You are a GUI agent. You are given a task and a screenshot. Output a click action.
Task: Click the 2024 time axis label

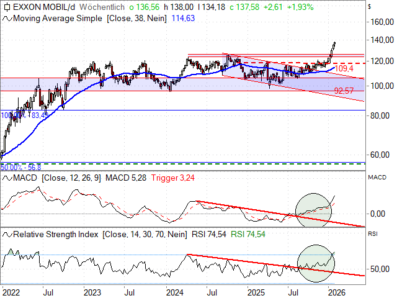point(175,293)
